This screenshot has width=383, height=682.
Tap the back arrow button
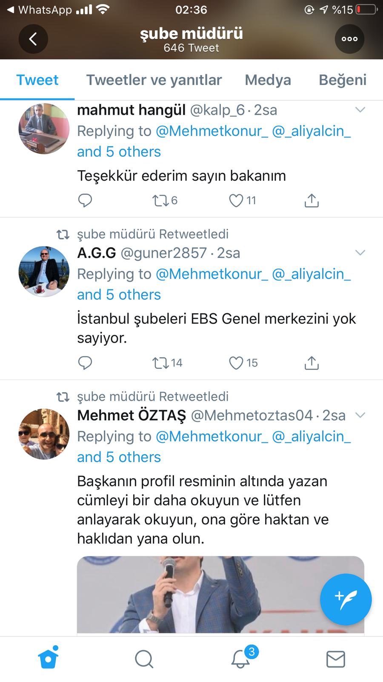(x=33, y=39)
